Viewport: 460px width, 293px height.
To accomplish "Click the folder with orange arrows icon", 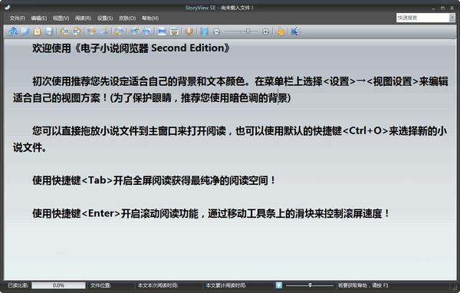I will pyautogui.click(x=119, y=31).
